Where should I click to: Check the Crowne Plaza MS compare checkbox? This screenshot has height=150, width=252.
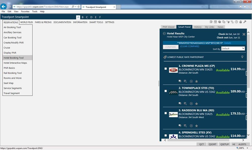[166, 69]
